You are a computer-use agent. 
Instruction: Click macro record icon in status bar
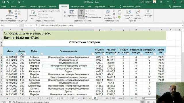[10, 102]
